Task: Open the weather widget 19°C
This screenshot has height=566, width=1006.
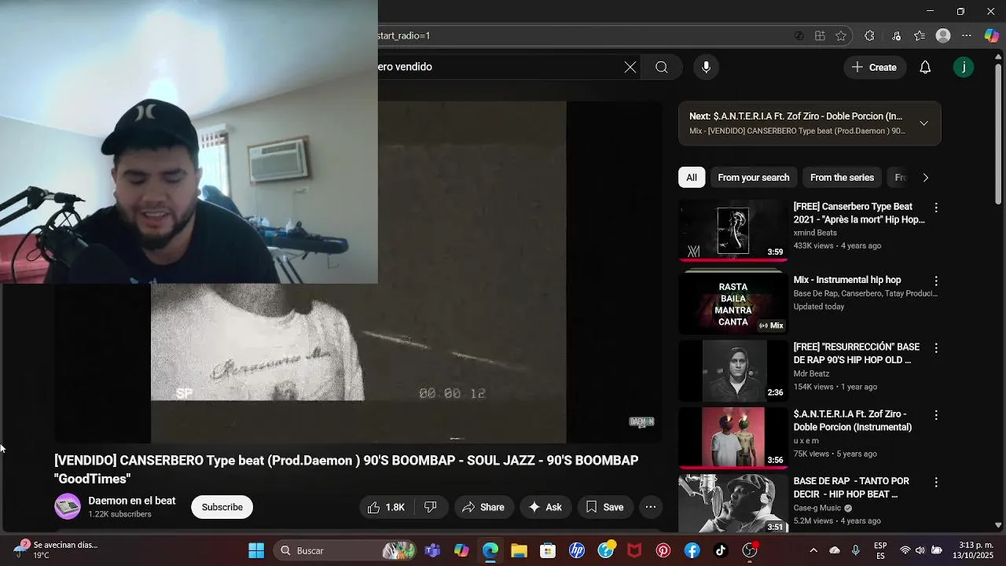Action: [x=55, y=549]
